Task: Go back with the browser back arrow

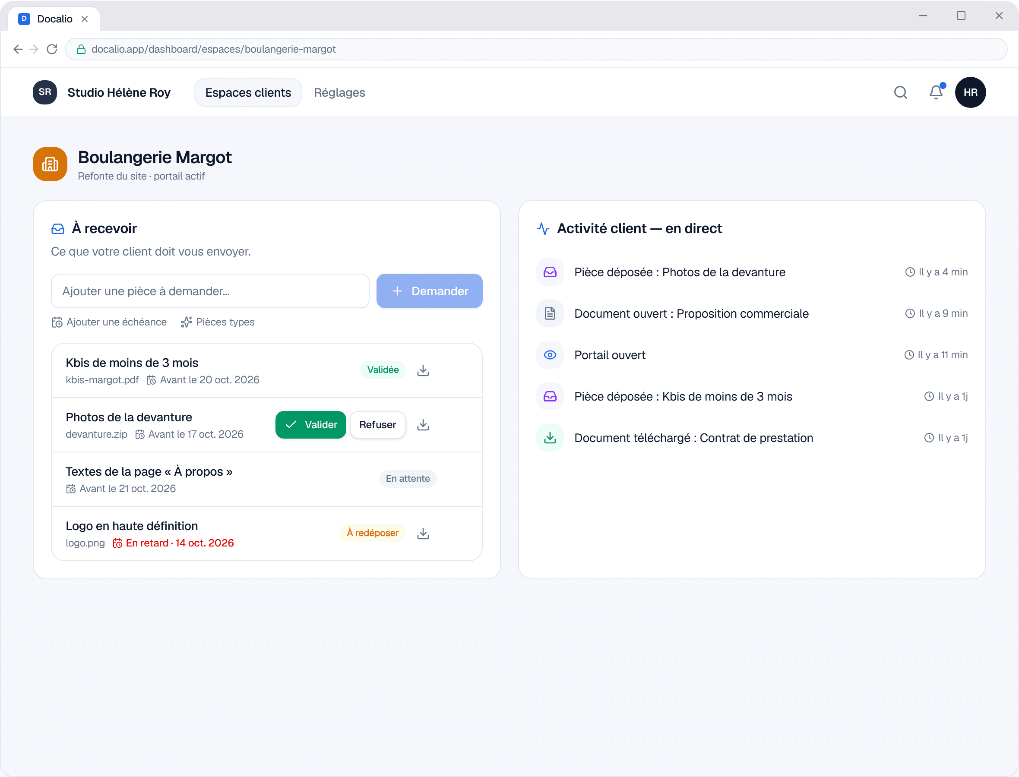Action: 18,49
